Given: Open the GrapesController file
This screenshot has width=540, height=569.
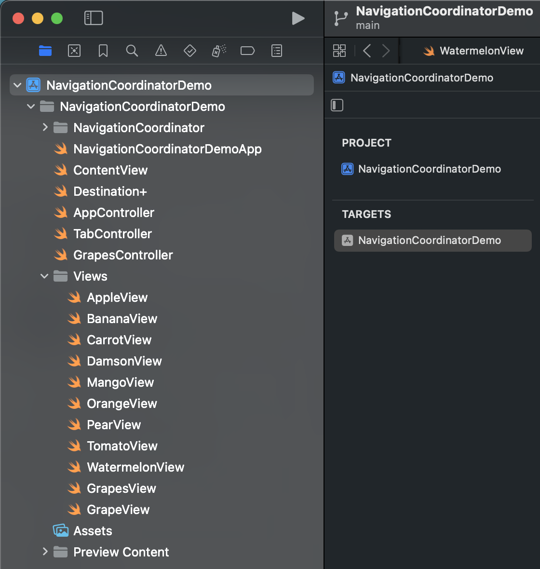Looking at the screenshot, I should (x=122, y=255).
